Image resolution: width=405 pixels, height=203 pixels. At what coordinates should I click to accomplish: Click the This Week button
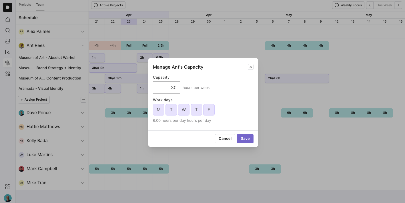384,5
